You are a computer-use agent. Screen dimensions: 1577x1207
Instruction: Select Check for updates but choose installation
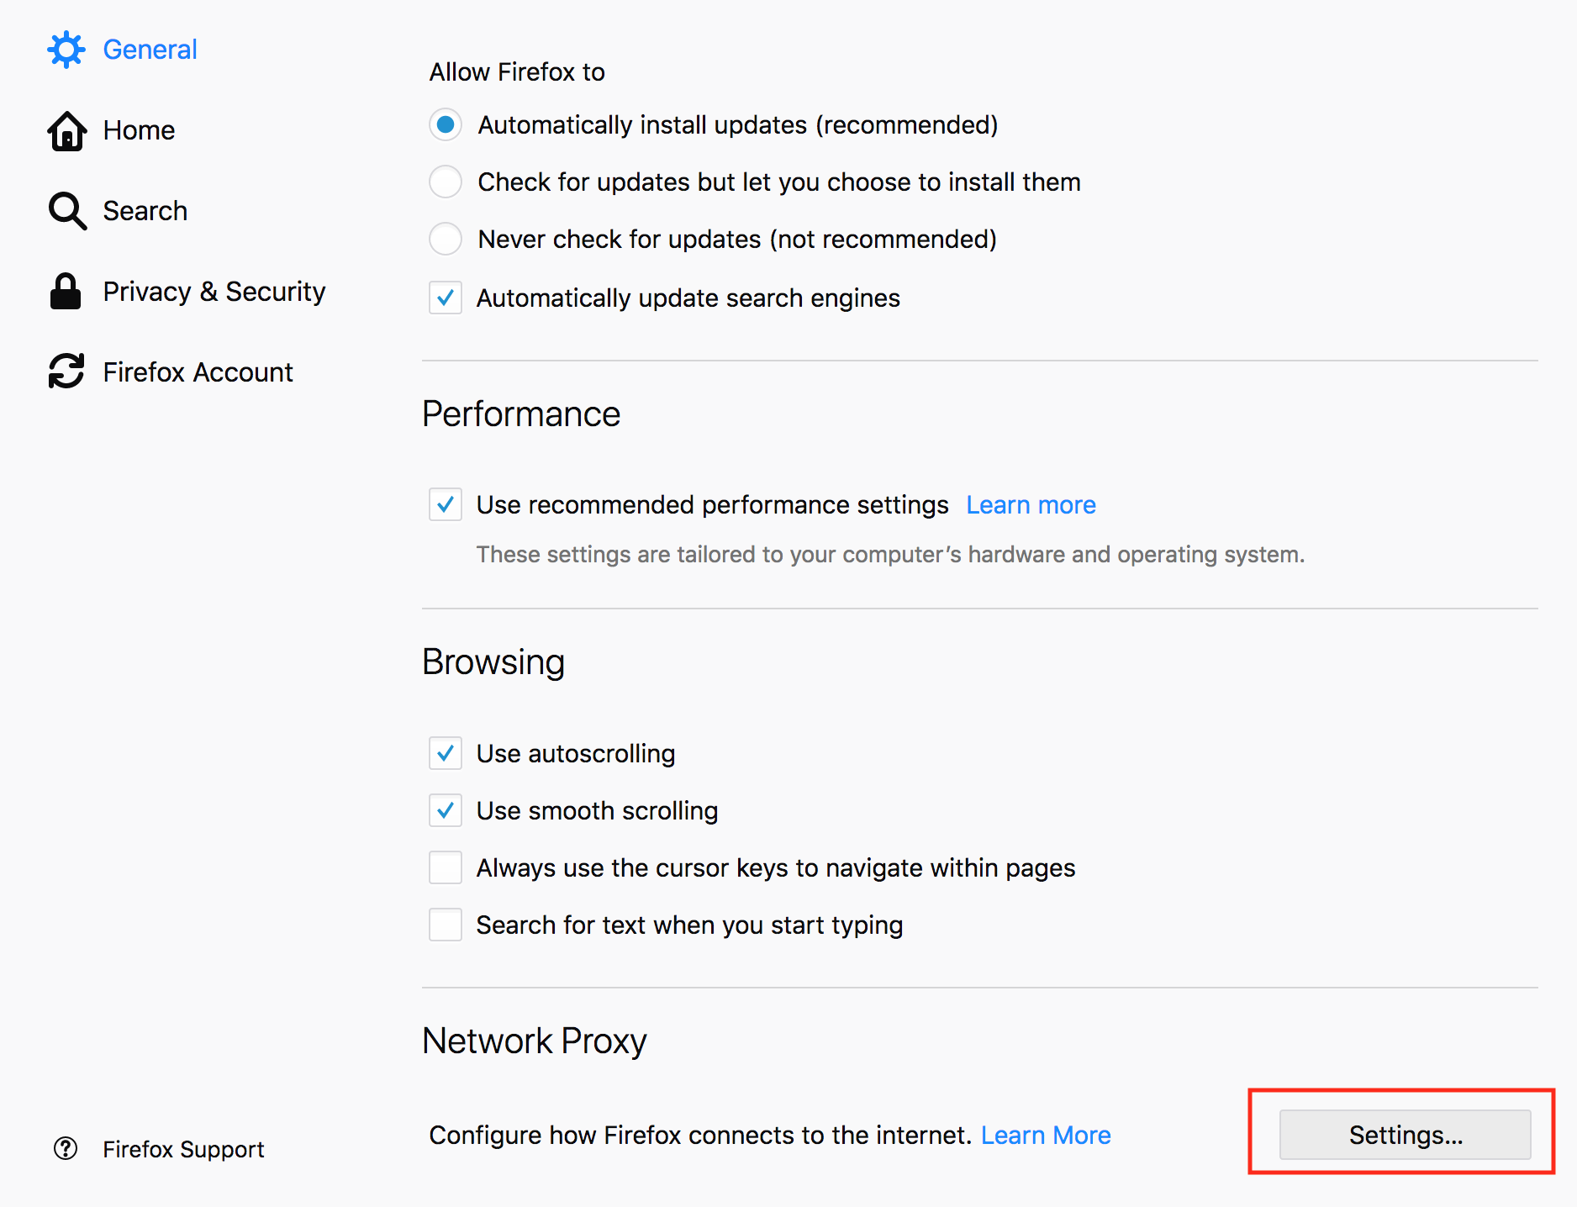445,182
